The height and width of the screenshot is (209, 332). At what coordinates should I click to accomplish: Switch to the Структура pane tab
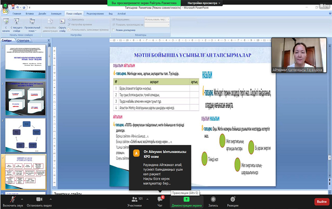tap(23, 40)
